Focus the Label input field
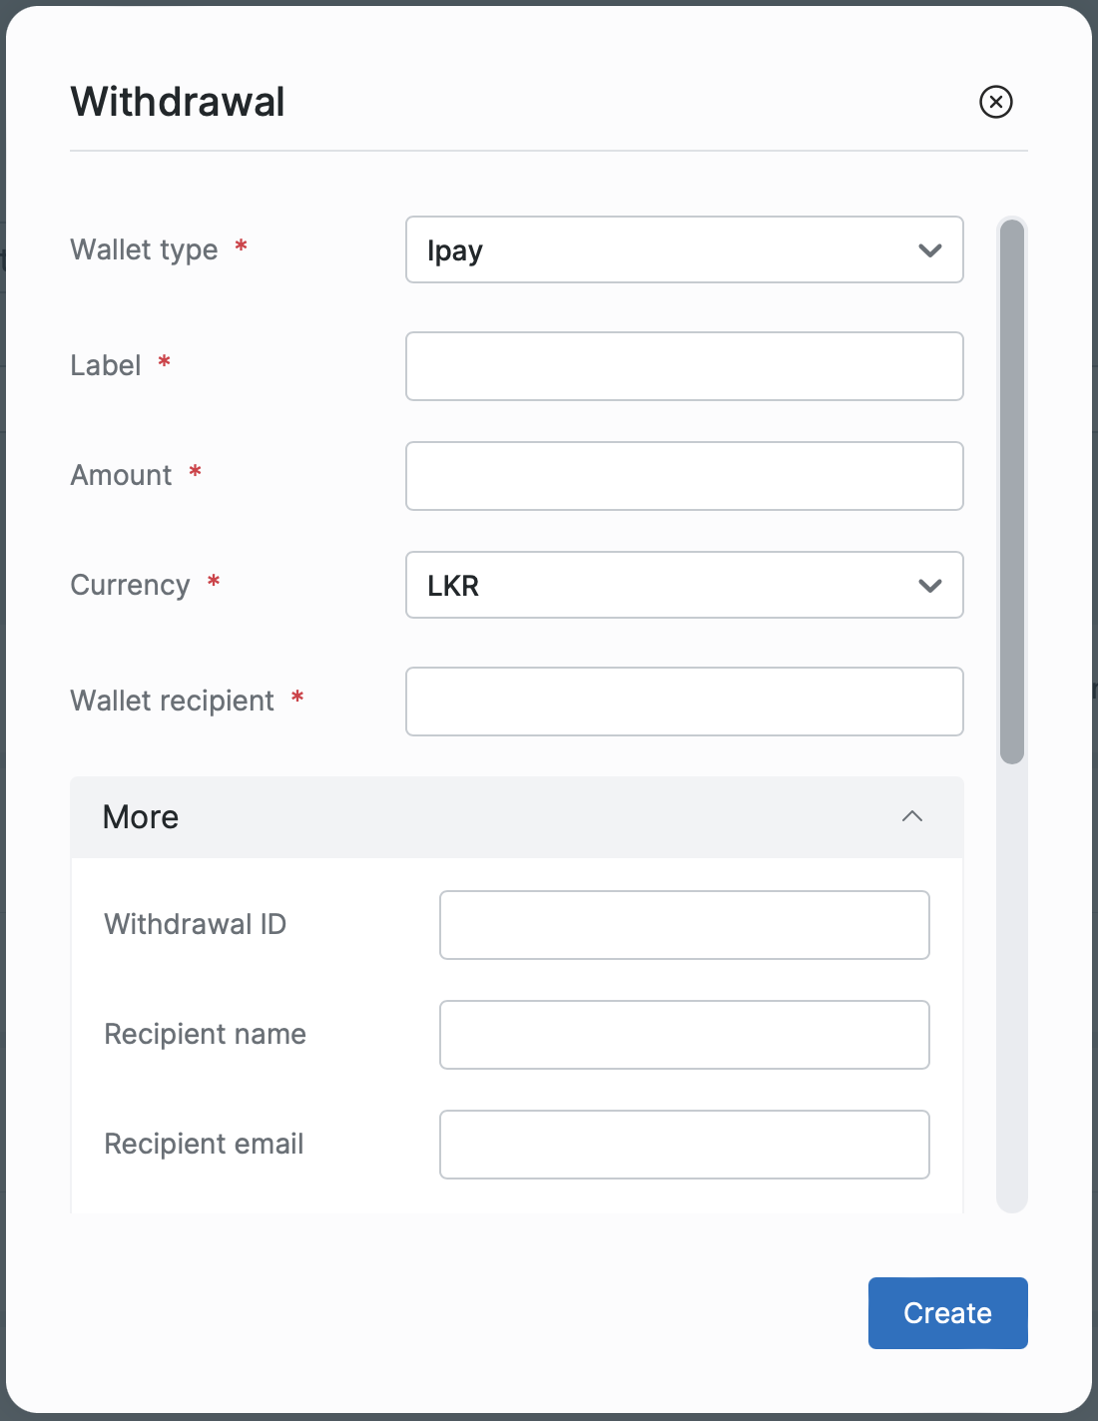1098x1421 pixels. [684, 366]
